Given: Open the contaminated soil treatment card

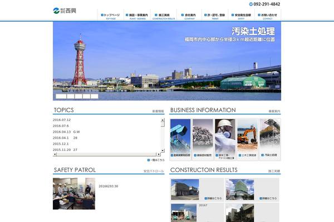Looking at the screenshot, I should 269,139.
